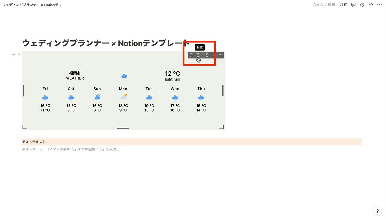This screenshot has height=219, width=386.
Task: Click Sunday's low temperature 8 °C
Action: pos(97,110)
